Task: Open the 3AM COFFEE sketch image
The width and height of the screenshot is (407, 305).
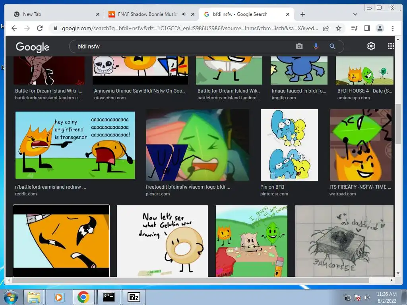Action: coord(344,241)
